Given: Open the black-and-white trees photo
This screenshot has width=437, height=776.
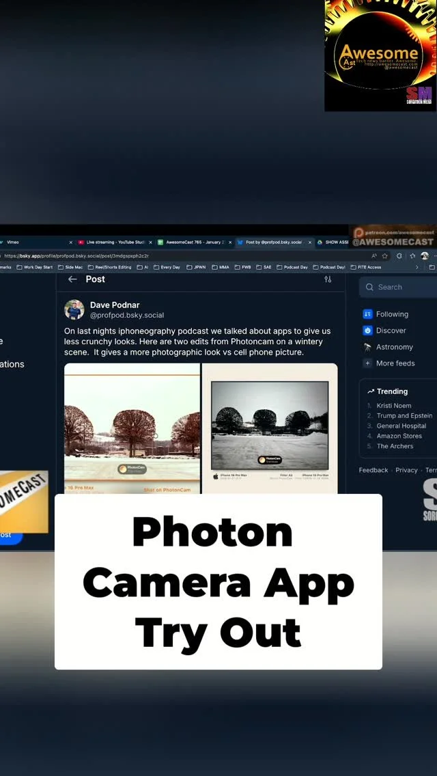Looking at the screenshot, I should click(270, 428).
